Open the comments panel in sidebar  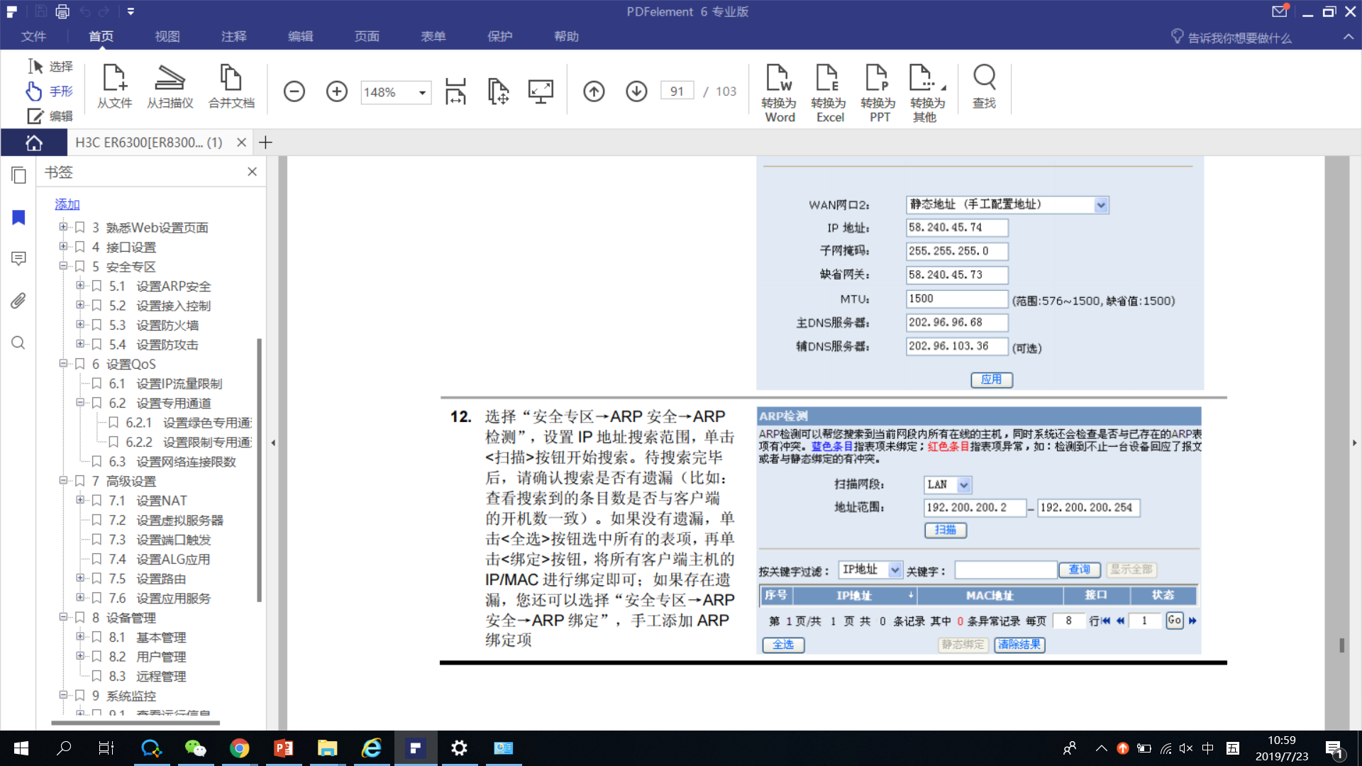[18, 258]
